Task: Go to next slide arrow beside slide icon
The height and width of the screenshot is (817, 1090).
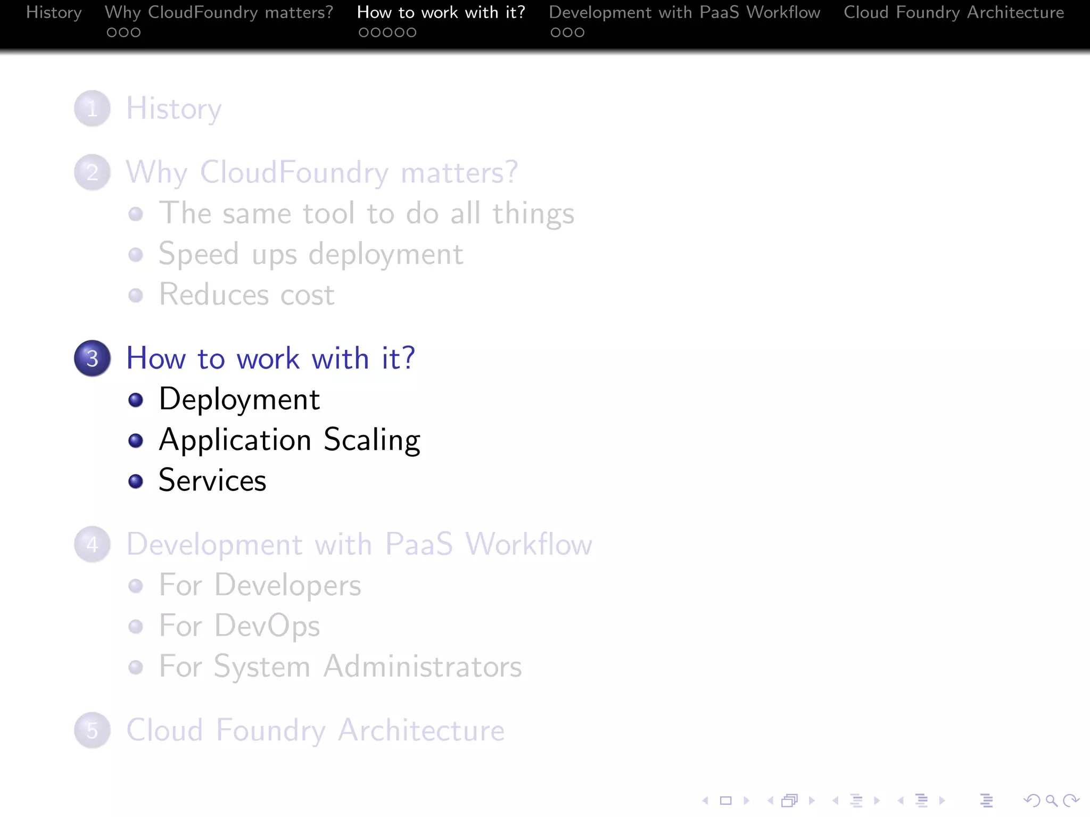Action: click(747, 801)
